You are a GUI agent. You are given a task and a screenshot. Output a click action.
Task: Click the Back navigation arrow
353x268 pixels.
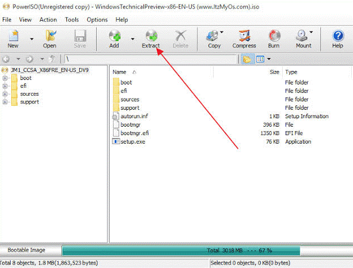point(6,59)
